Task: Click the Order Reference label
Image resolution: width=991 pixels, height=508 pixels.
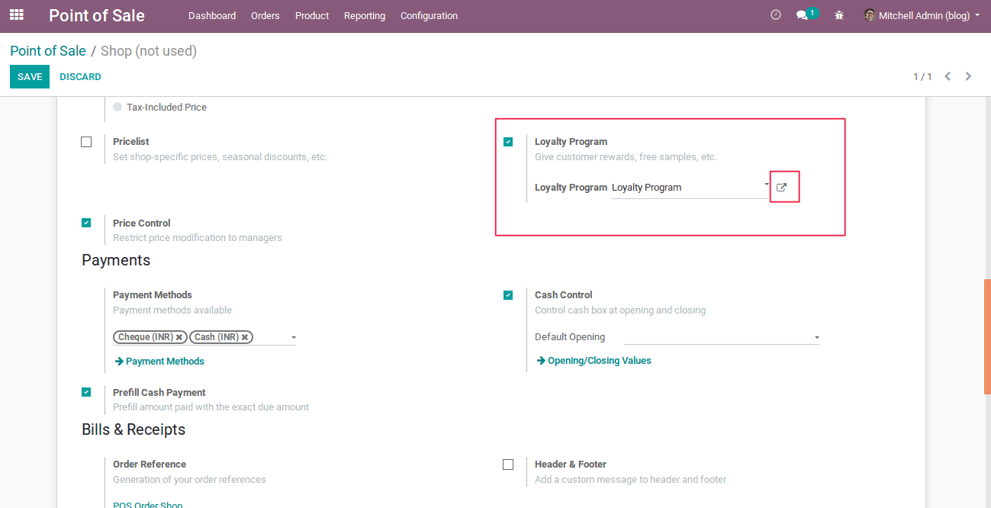Action: tap(150, 465)
